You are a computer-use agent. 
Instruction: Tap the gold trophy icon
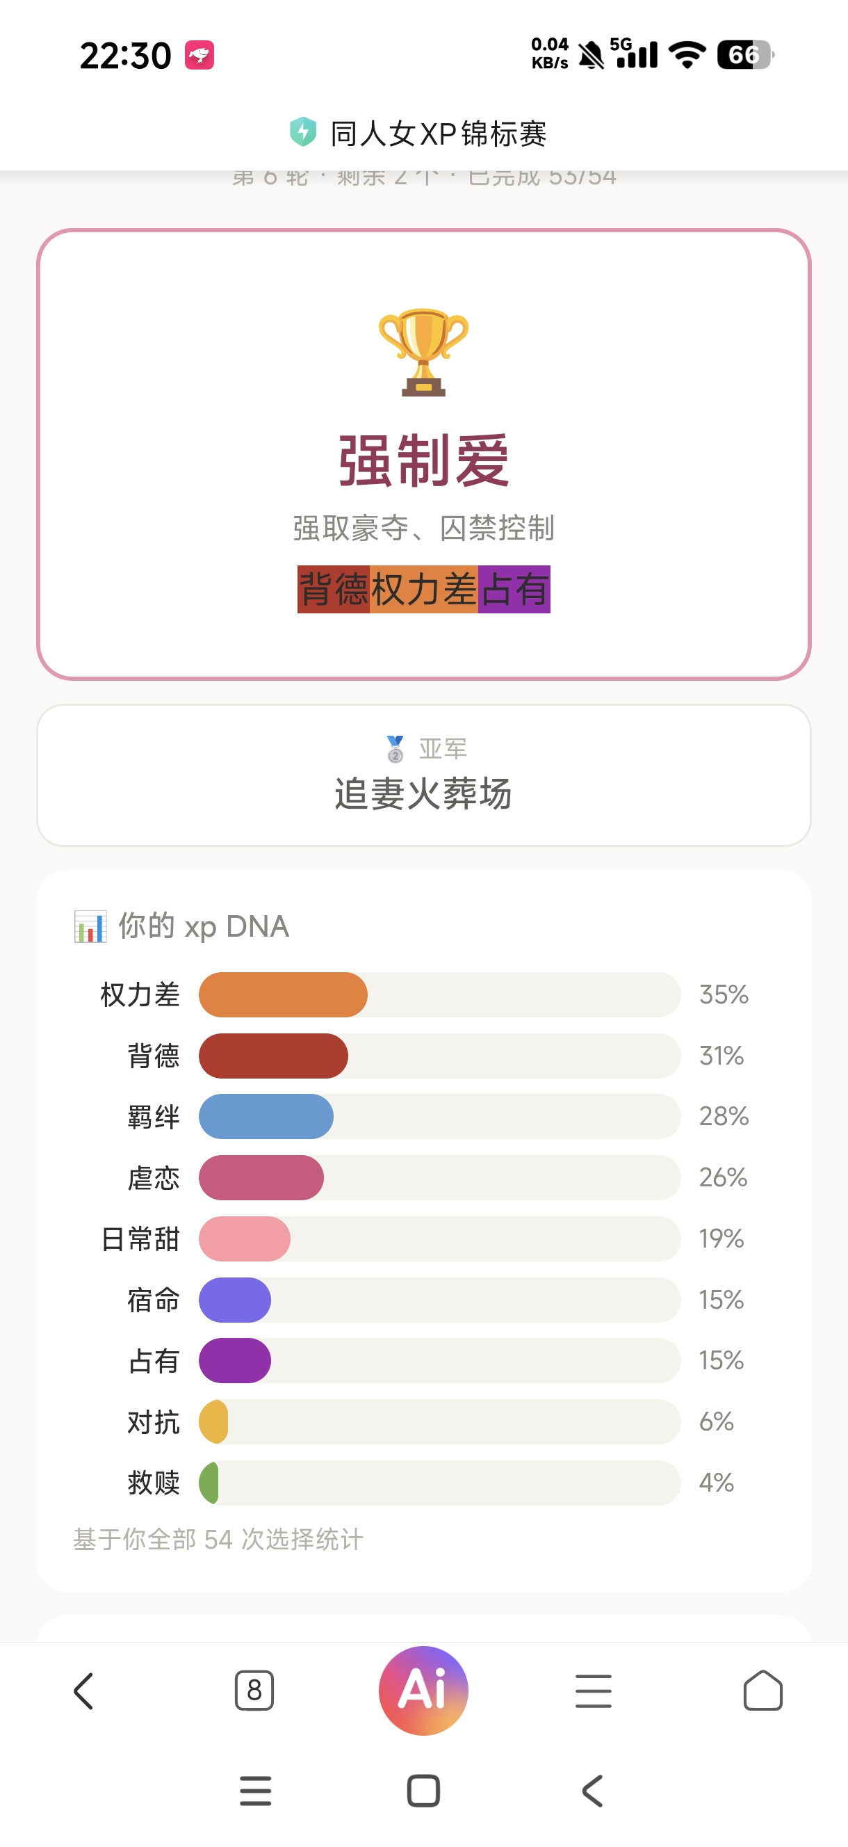point(423,352)
